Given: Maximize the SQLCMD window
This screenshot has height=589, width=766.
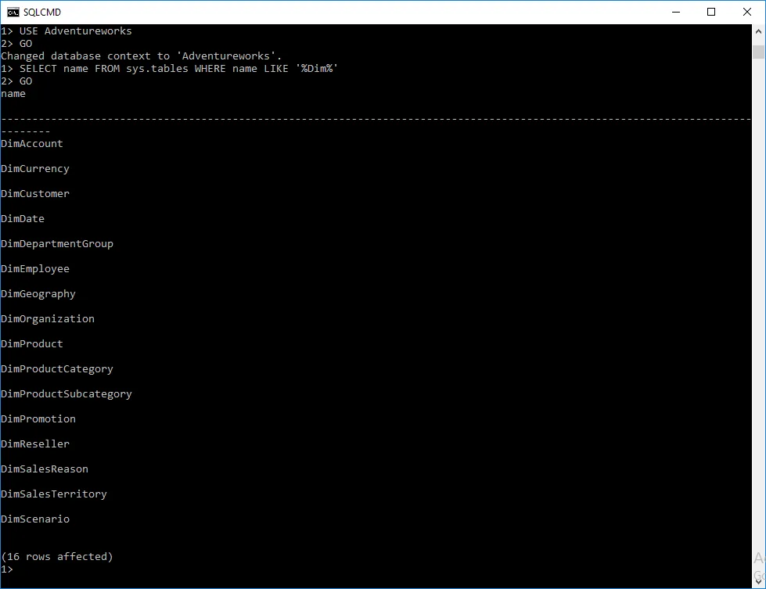Looking at the screenshot, I should (711, 12).
